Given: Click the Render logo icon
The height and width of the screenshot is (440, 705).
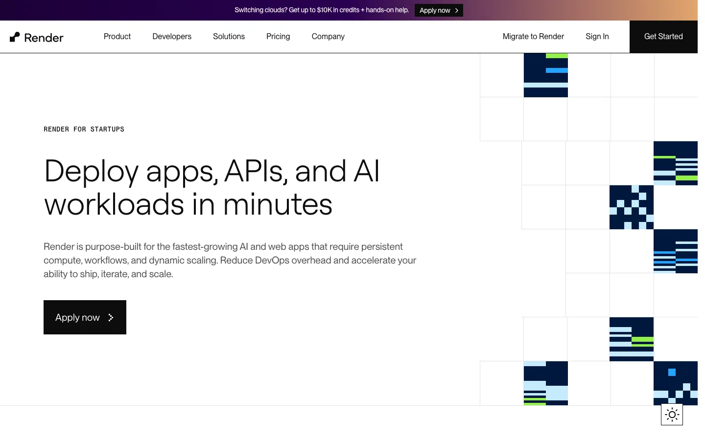Looking at the screenshot, I should (x=15, y=37).
